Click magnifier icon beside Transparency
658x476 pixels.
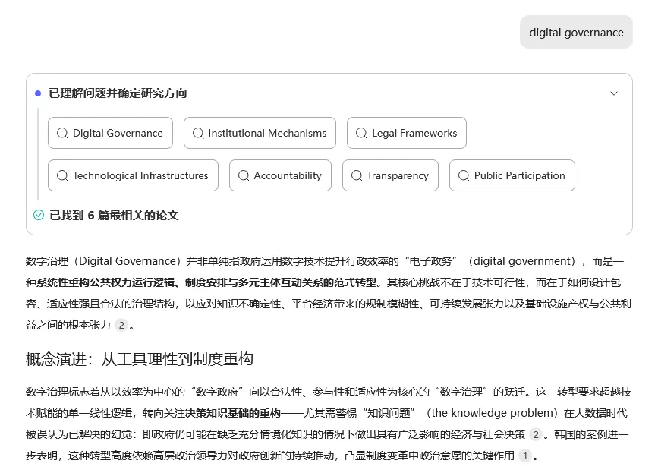coord(357,175)
